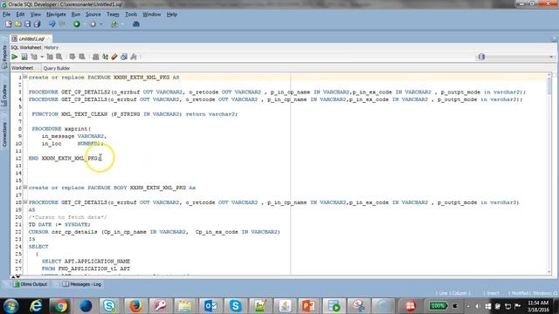The height and width of the screenshot is (314, 559).
Task: Open Google Chrome from the taskbar
Action: (x=60, y=306)
